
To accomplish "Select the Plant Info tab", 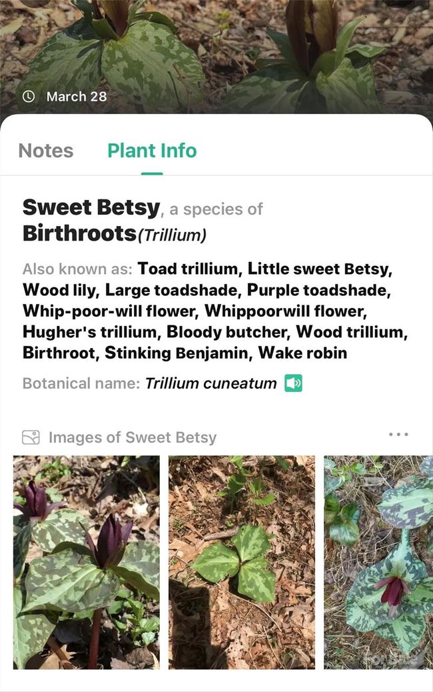I will [152, 151].
